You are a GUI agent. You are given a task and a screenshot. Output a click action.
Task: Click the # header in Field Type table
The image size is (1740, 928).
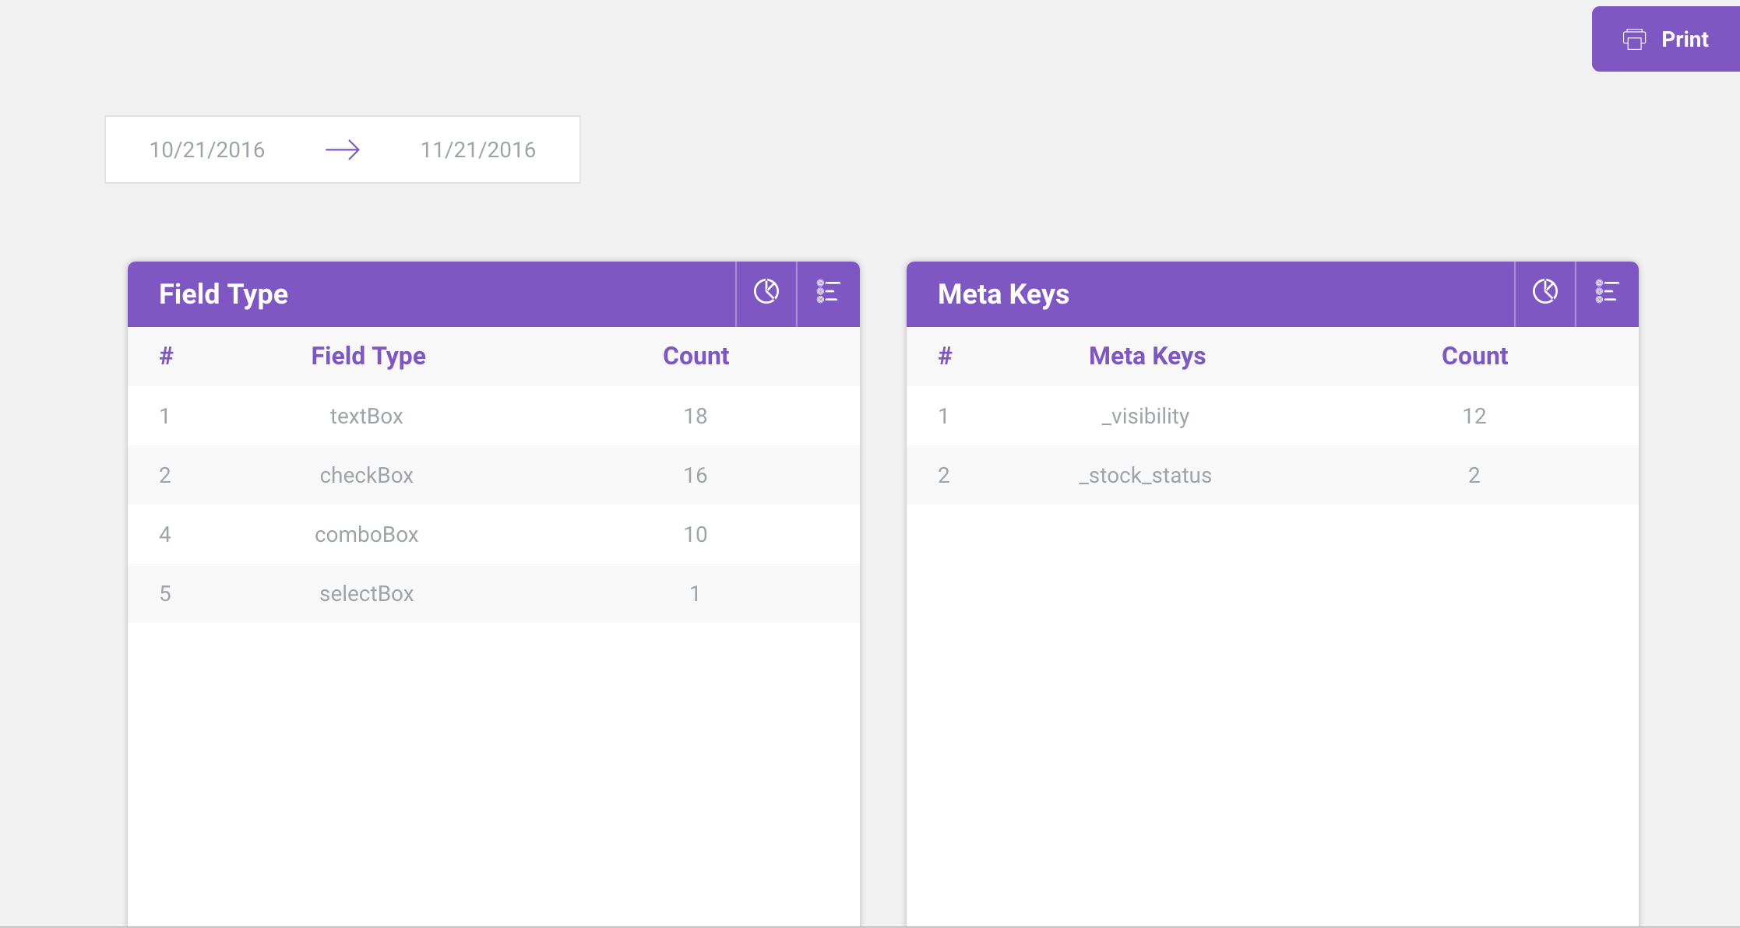[x=166, y=356]
